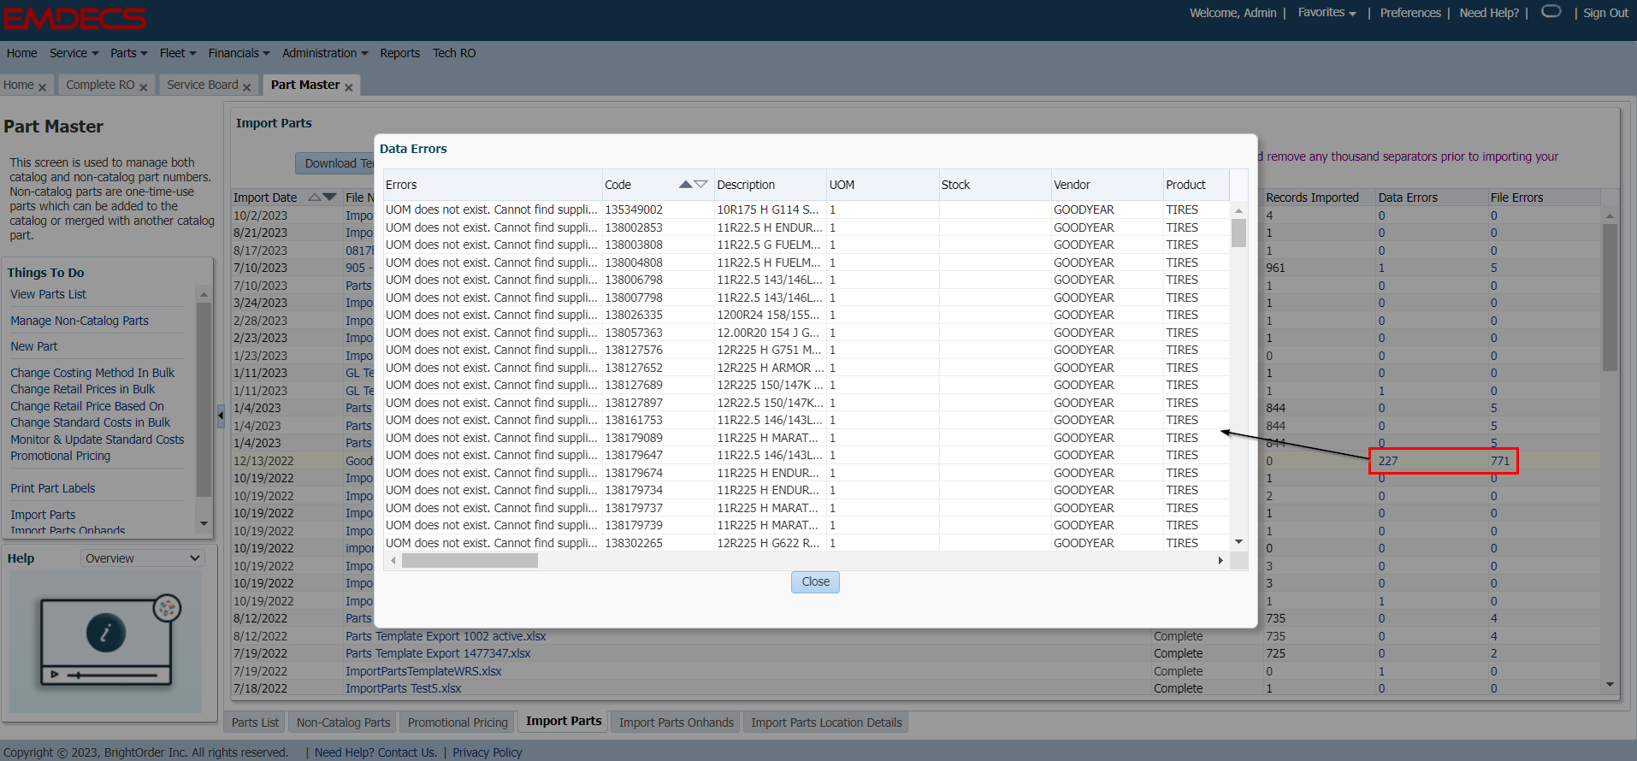Click Sign Out
Screen dimensions: 1637x761
coord(1605,13)
